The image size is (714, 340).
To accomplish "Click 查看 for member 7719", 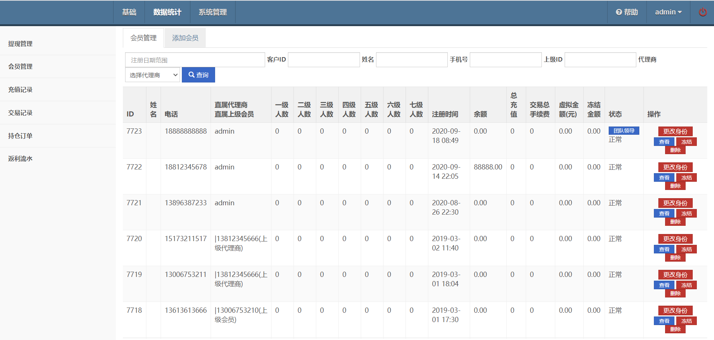I will 664,285.
